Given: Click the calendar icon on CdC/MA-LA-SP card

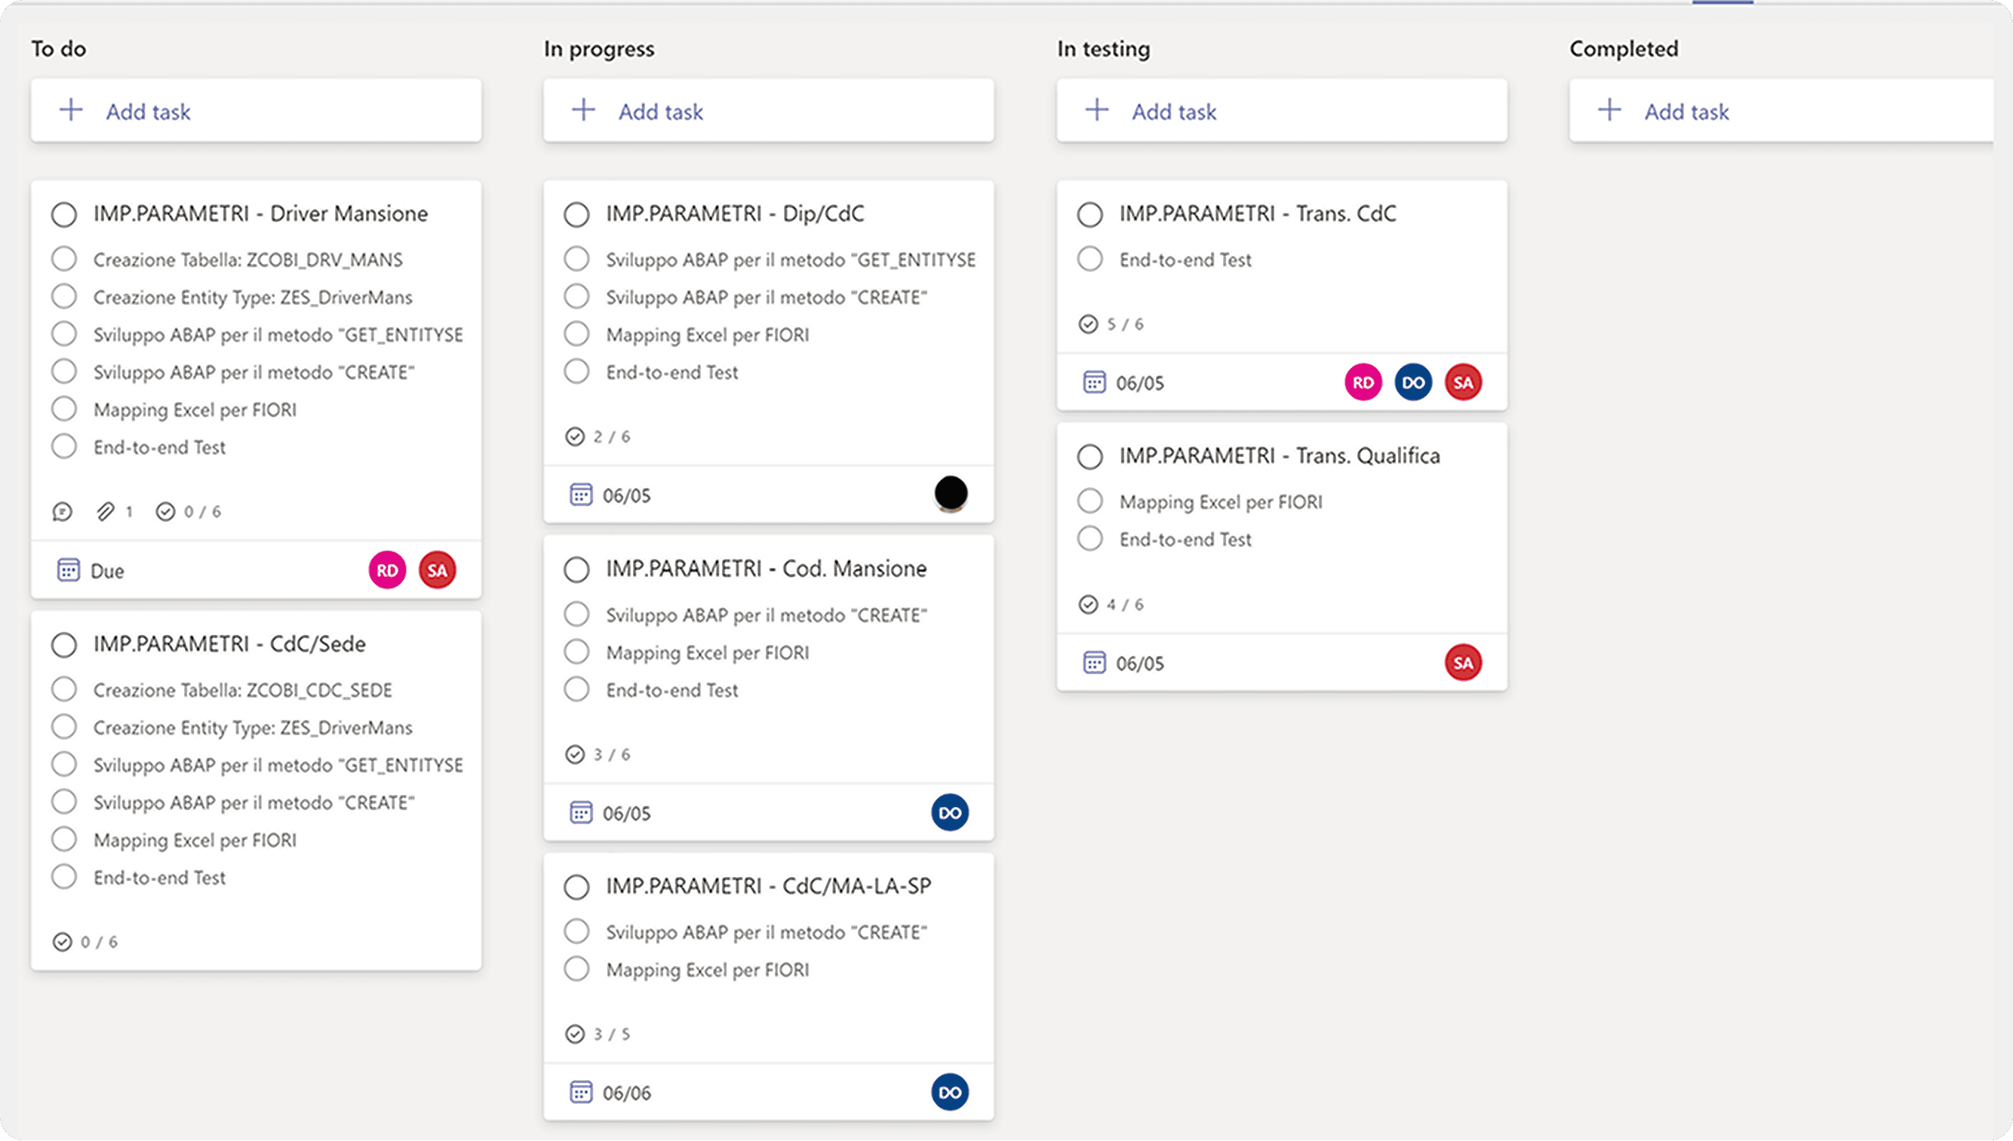Looking at the screenshot, I should [x=581, y=1093].
